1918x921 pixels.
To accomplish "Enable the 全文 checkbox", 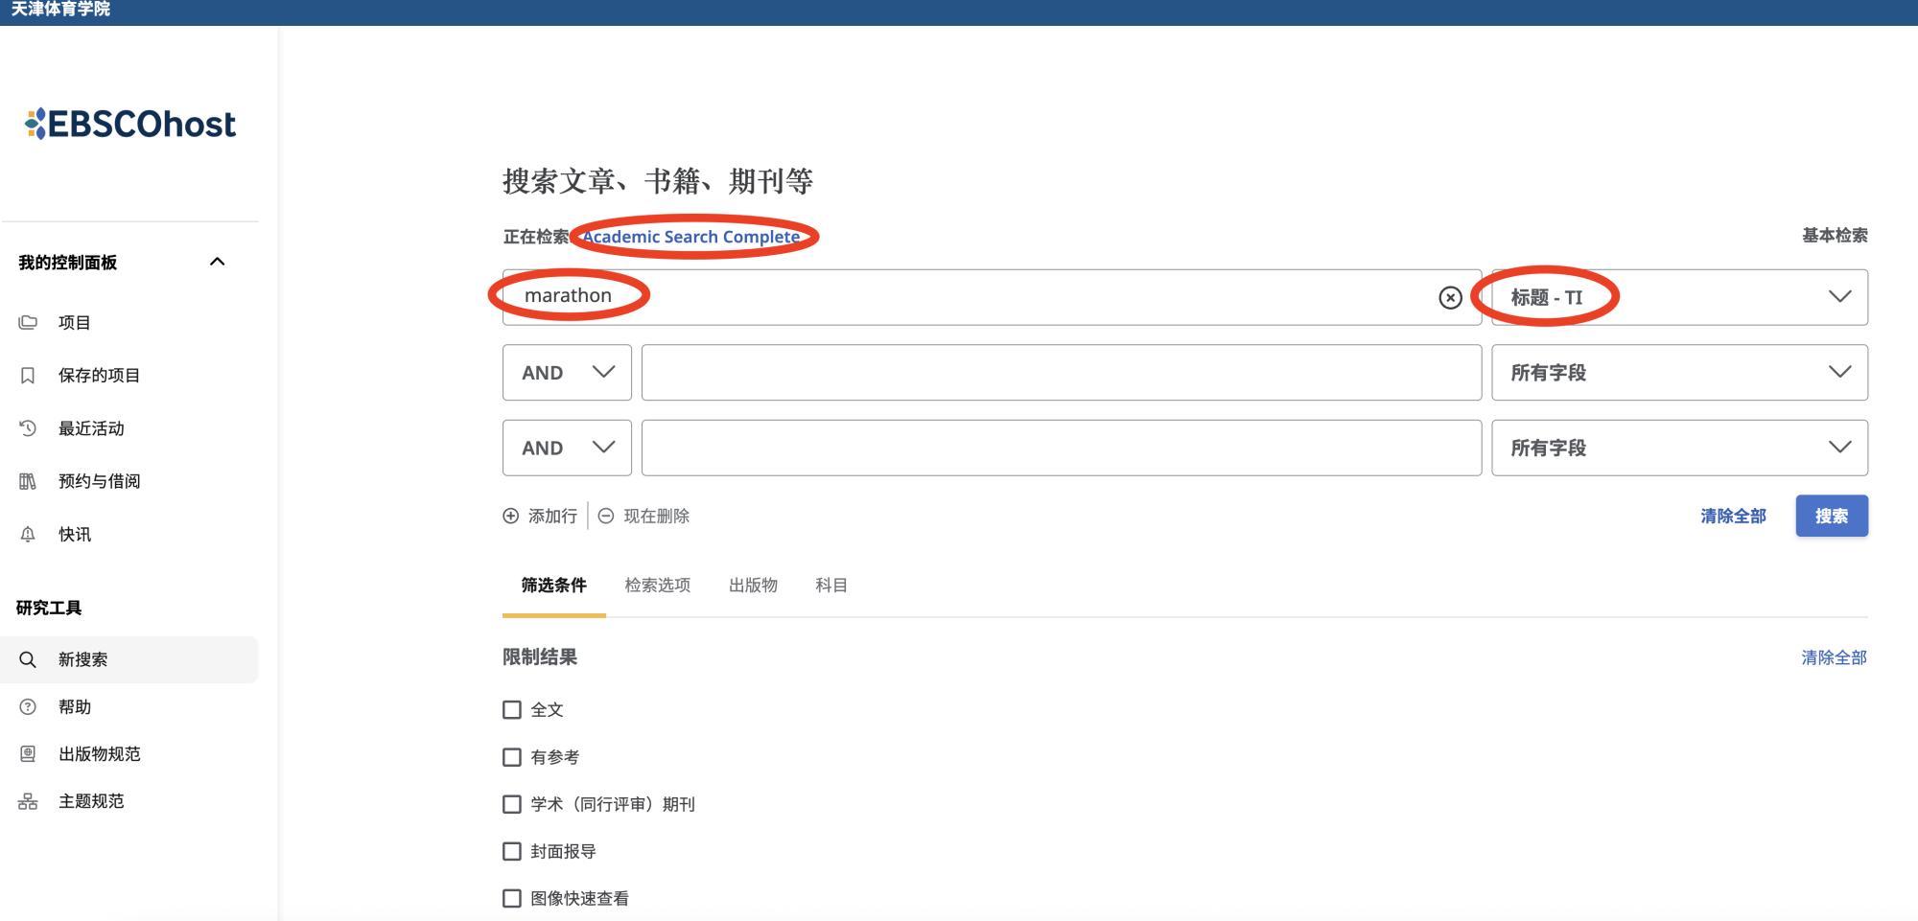I will coord(512,710).
